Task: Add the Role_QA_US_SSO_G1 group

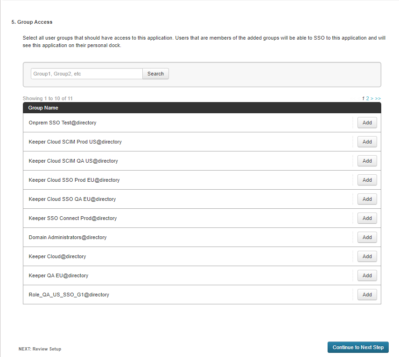Action: tap(367, 295)
